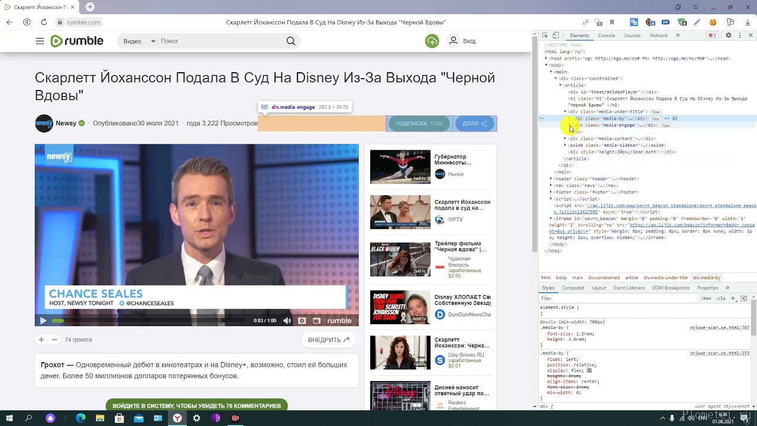Click the plus rumble vote button
757x426 pixels.
[x=41, y=340]
